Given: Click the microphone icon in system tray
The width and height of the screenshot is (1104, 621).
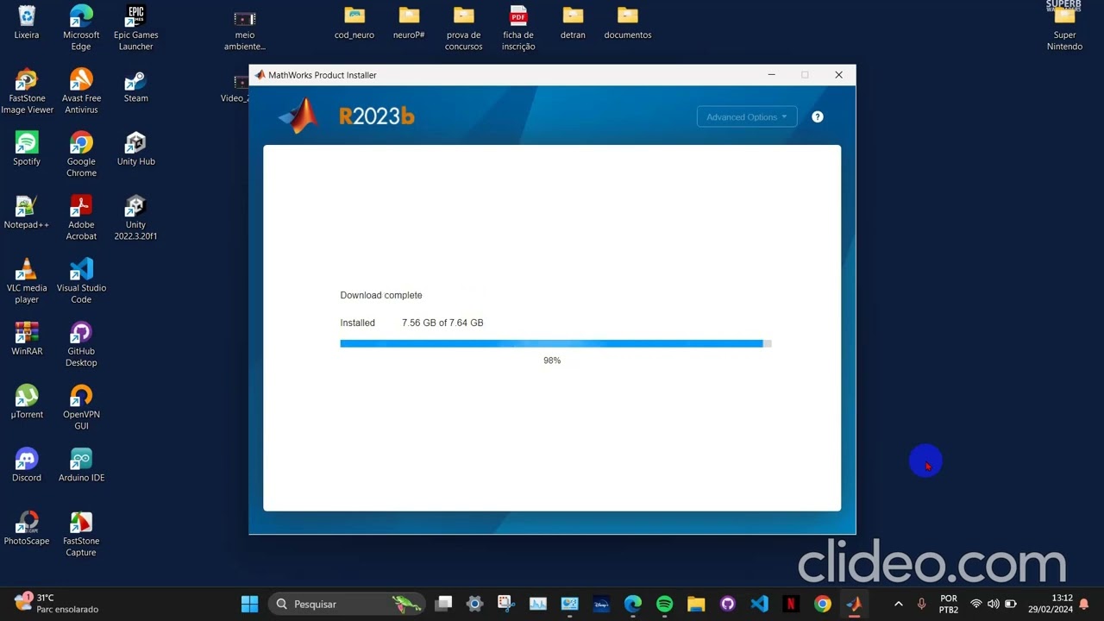Looking at the screenshot, I should pyautogui.click(x=921, y=604).
